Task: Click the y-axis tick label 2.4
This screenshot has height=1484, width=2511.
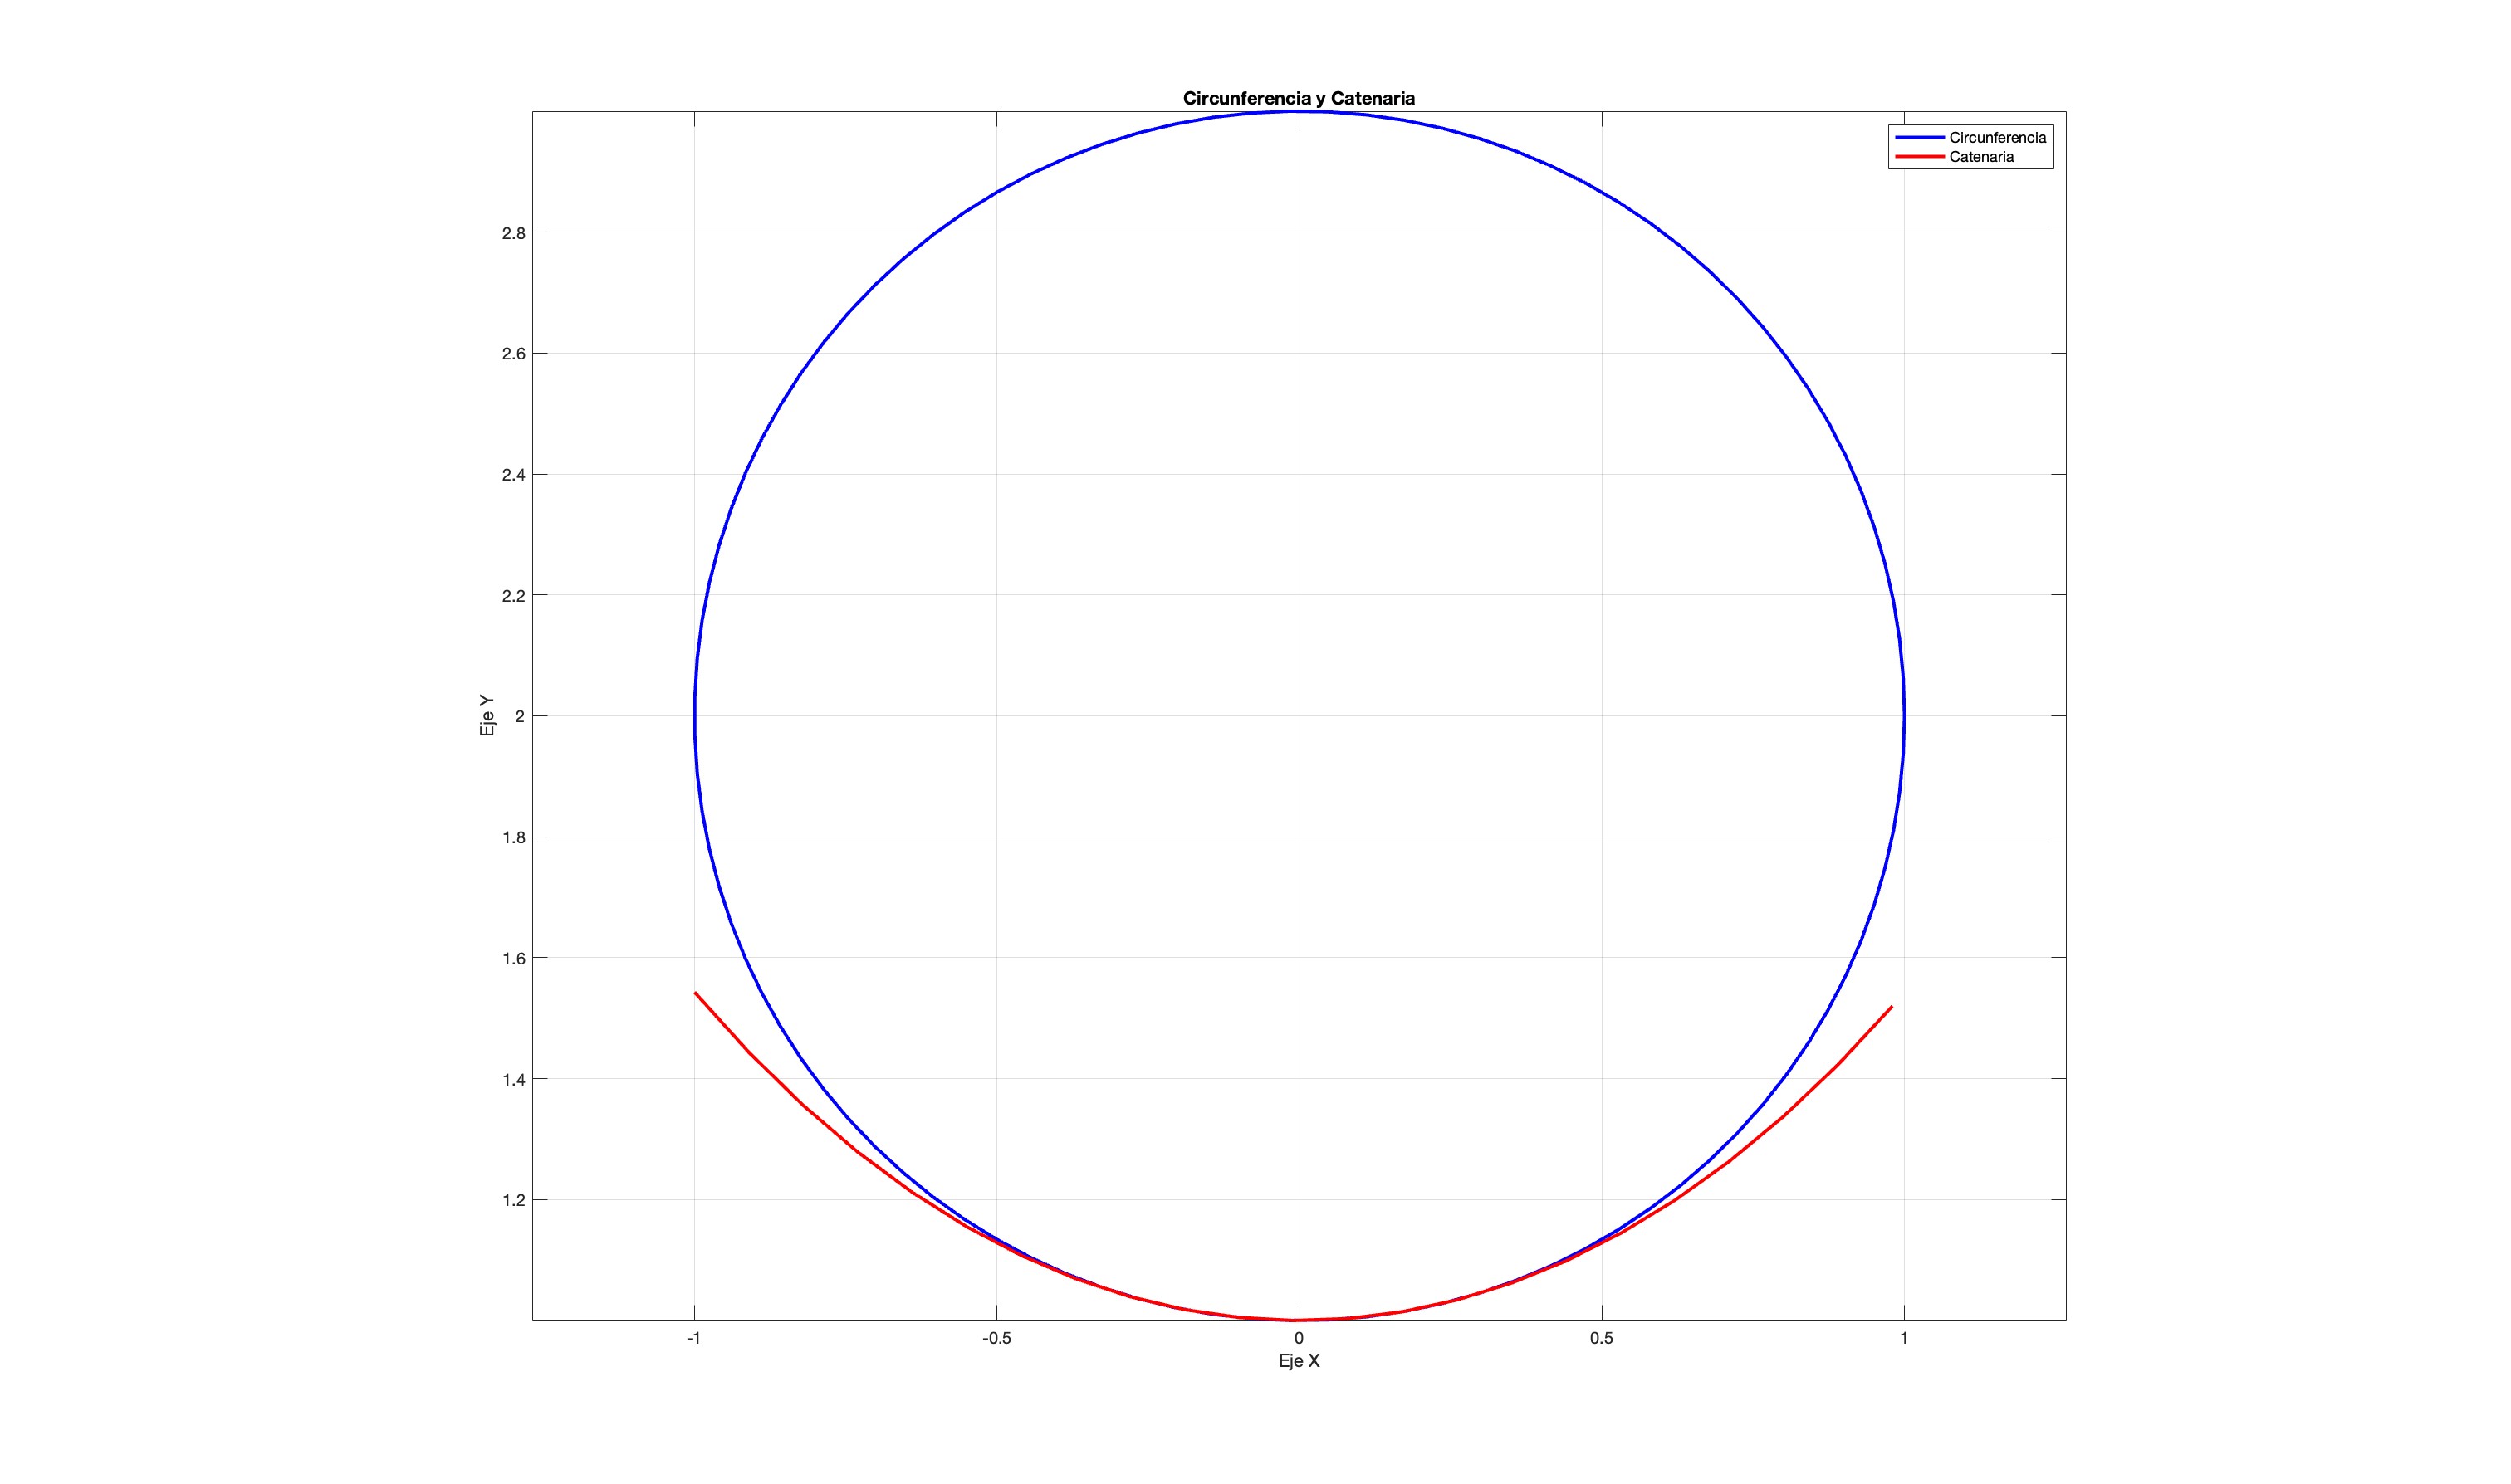Action: click(x=513, y=475)
